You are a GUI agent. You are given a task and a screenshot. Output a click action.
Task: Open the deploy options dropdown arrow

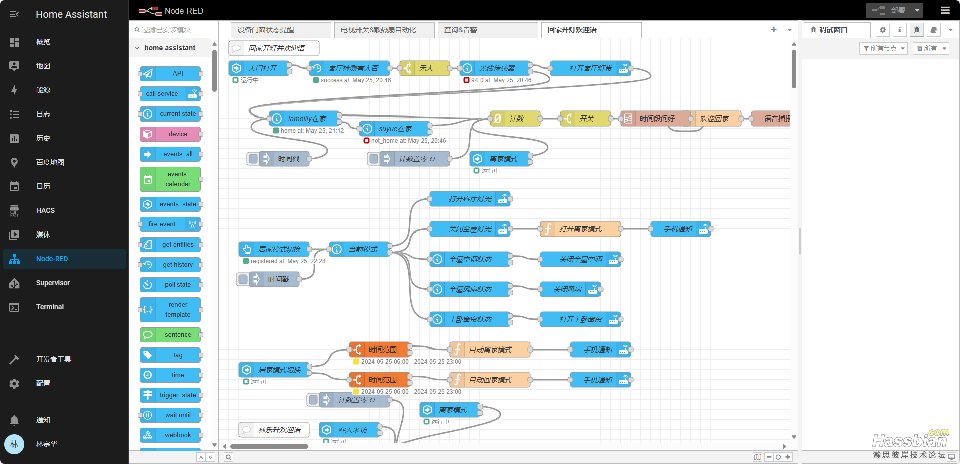[x=917, y=10]
